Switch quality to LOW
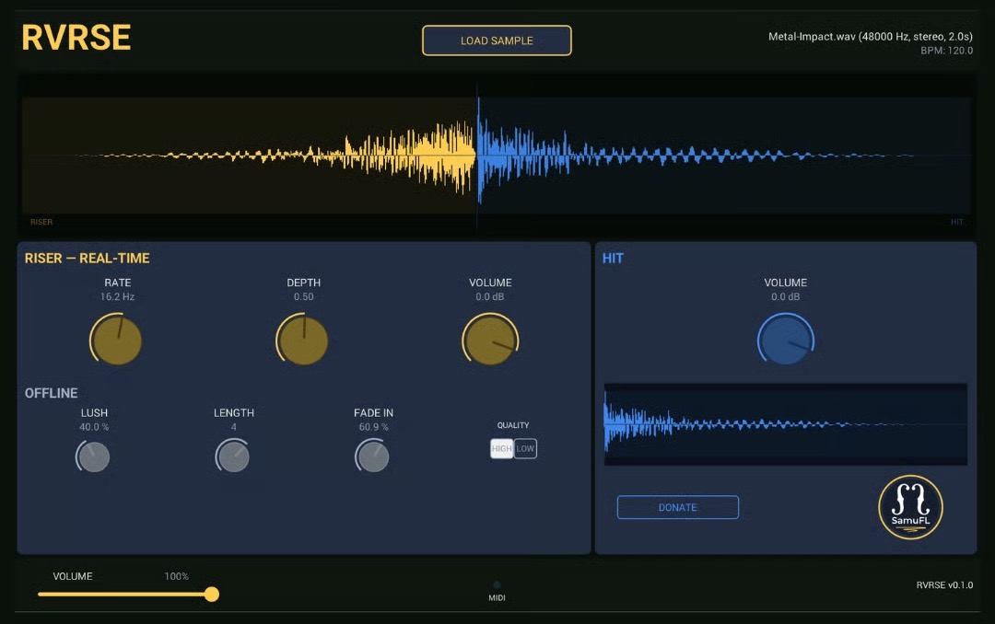995x624 pixels. [x=525, y=449]
